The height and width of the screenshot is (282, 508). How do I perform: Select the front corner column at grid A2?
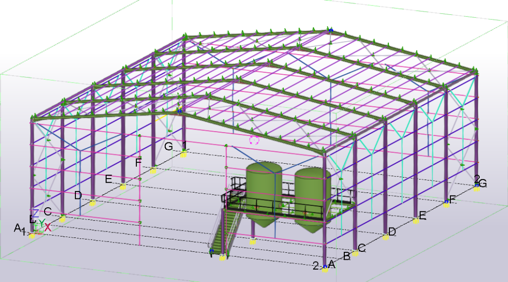point(324,209)
